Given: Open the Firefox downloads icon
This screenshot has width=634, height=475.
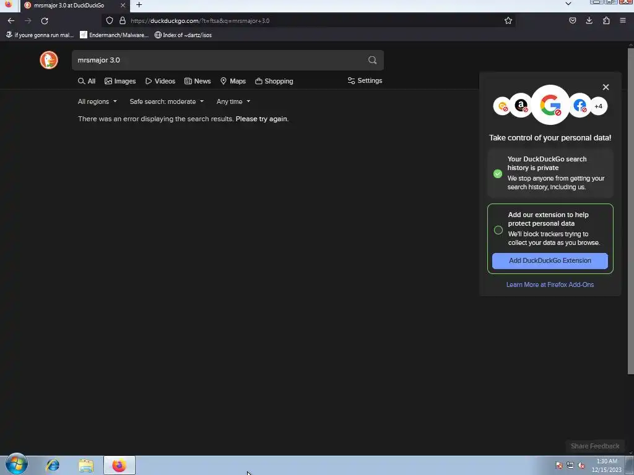Looking at the screenshot, I should pyautogui.click(x=589, y=20).
